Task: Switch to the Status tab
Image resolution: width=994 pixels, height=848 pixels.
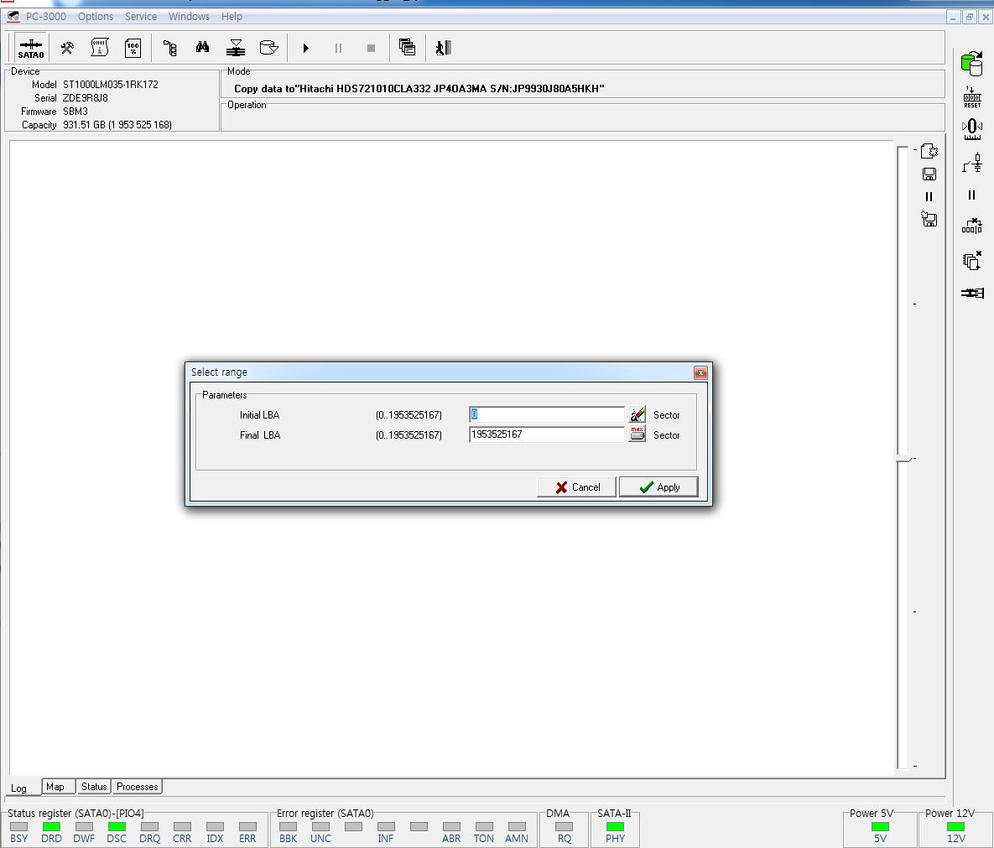Action: click(94, 787)
